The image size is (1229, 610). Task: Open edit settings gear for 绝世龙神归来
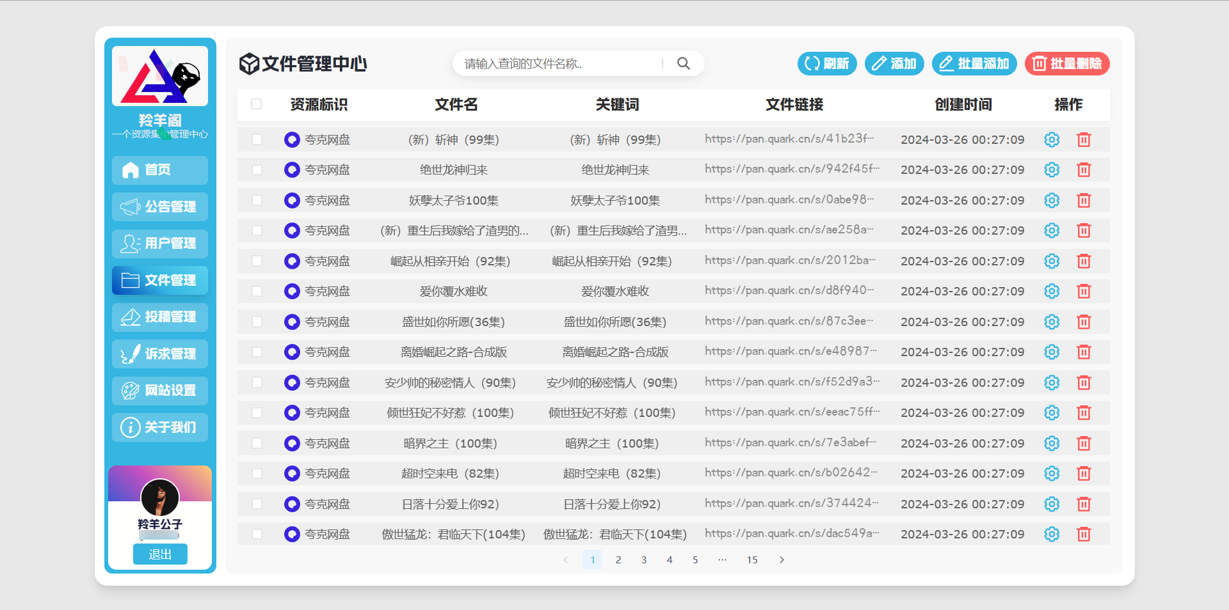coord(1052,170)
